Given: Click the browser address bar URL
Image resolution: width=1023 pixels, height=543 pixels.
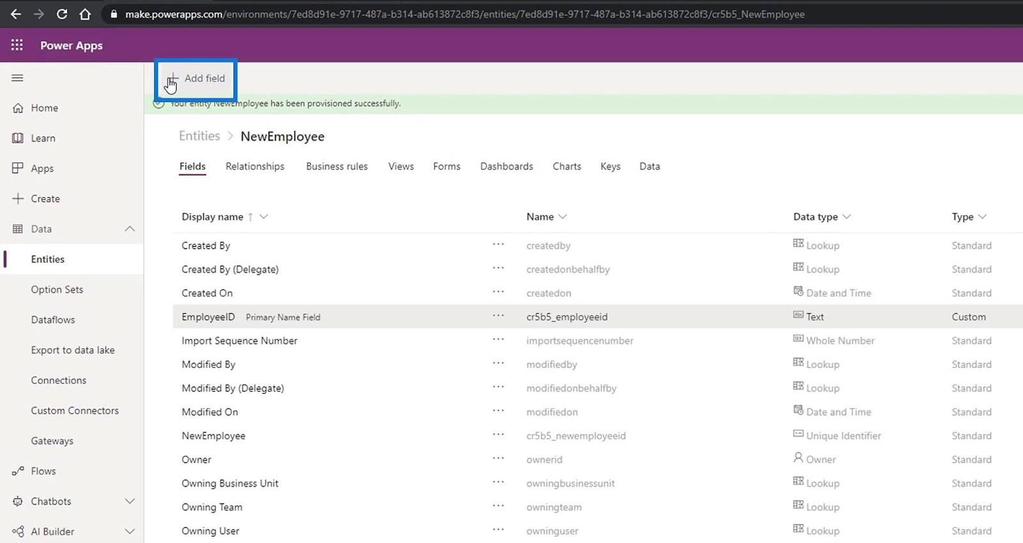Looking at the screenshot, I should coord(465,14).
